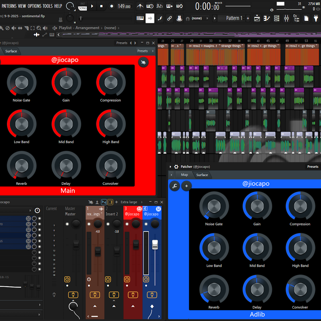Toggle mute light on Master mixer track
The width and height of the screenshot is (321, 321).
(67, 224)
